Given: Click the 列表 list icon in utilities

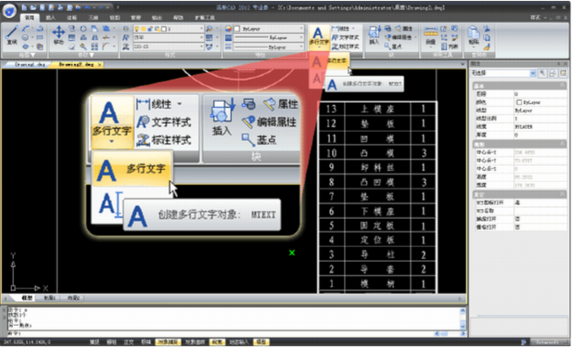Looking at the screenshot, I should [450, 46].
